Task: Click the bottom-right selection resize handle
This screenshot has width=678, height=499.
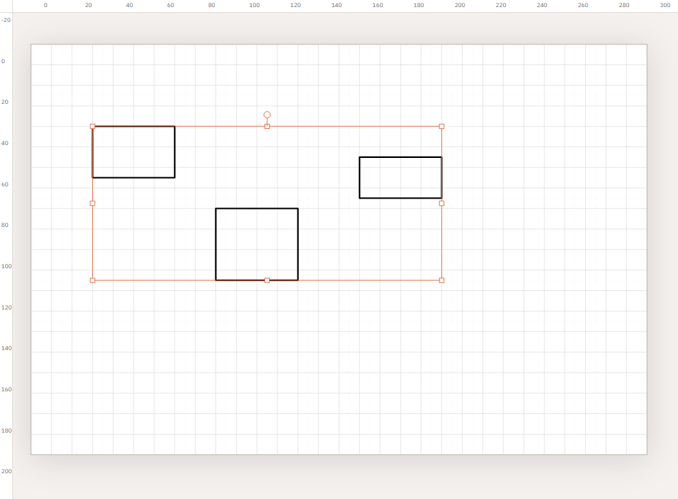Action: 442,280
